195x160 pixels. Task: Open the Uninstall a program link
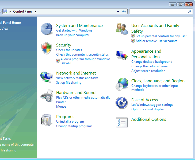click(70, 122)
